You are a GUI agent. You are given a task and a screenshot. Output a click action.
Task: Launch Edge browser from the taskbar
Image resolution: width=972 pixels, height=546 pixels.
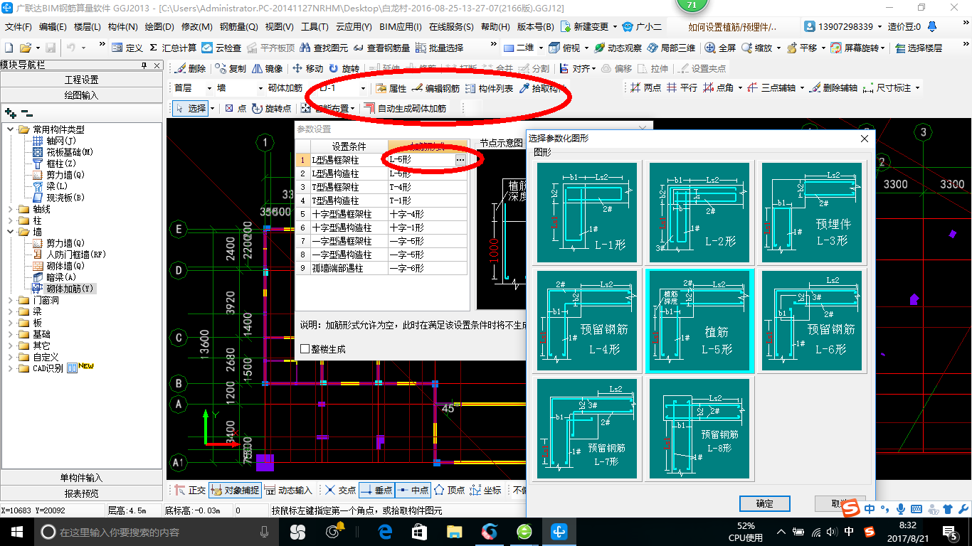coord(385,532)
